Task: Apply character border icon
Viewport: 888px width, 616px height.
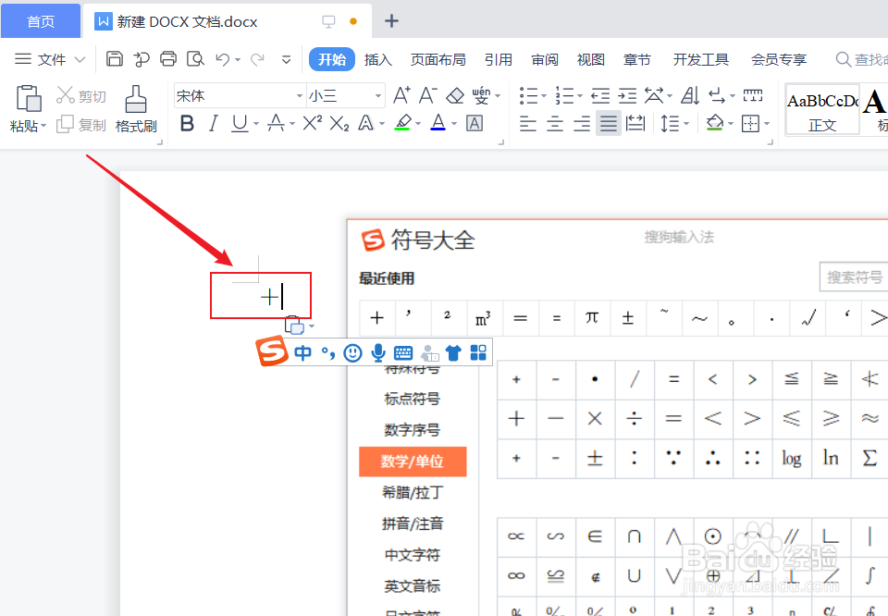Action: 475,123
